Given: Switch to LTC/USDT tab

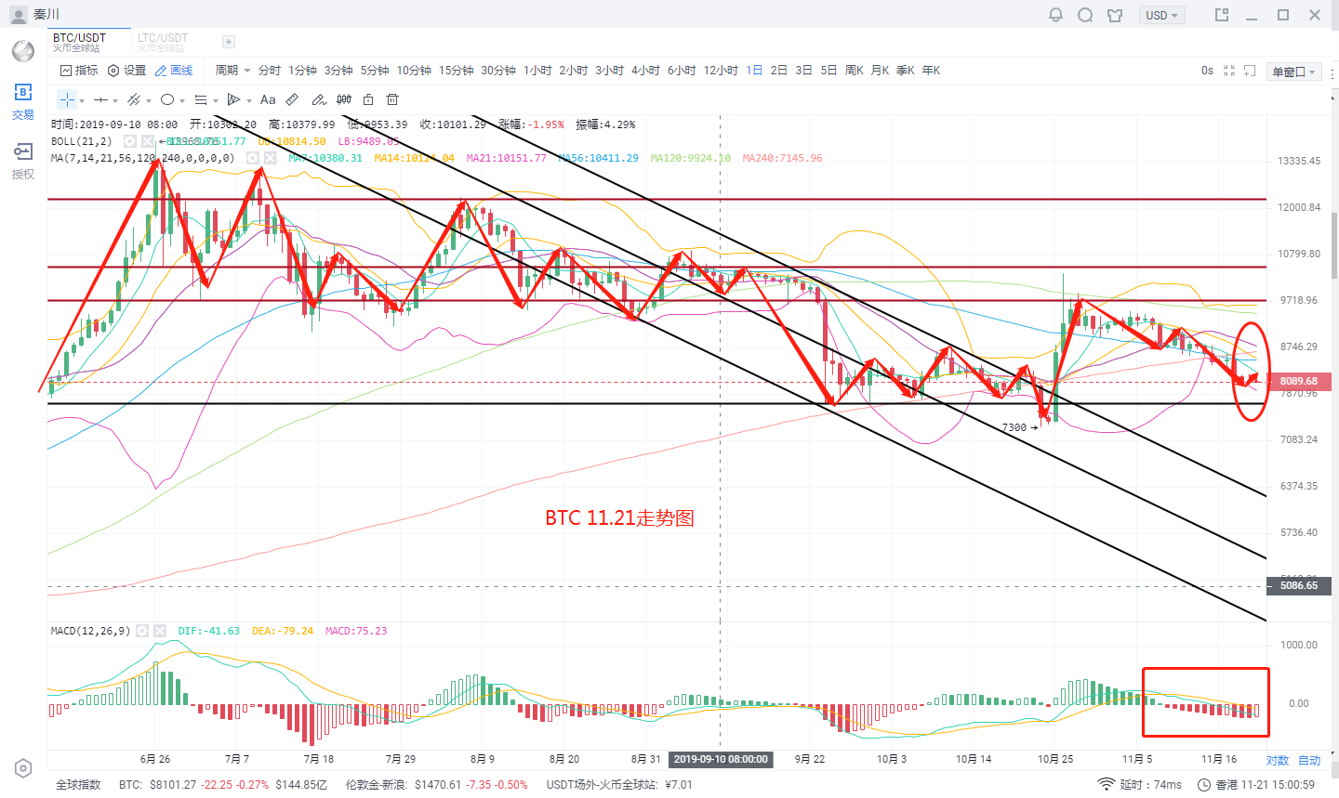Looking at the screenshot, I should pyautogui.click(x=163, y=42).
